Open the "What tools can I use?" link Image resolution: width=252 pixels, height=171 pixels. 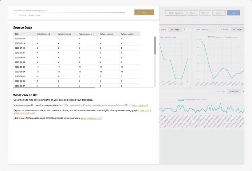point(92,118)
